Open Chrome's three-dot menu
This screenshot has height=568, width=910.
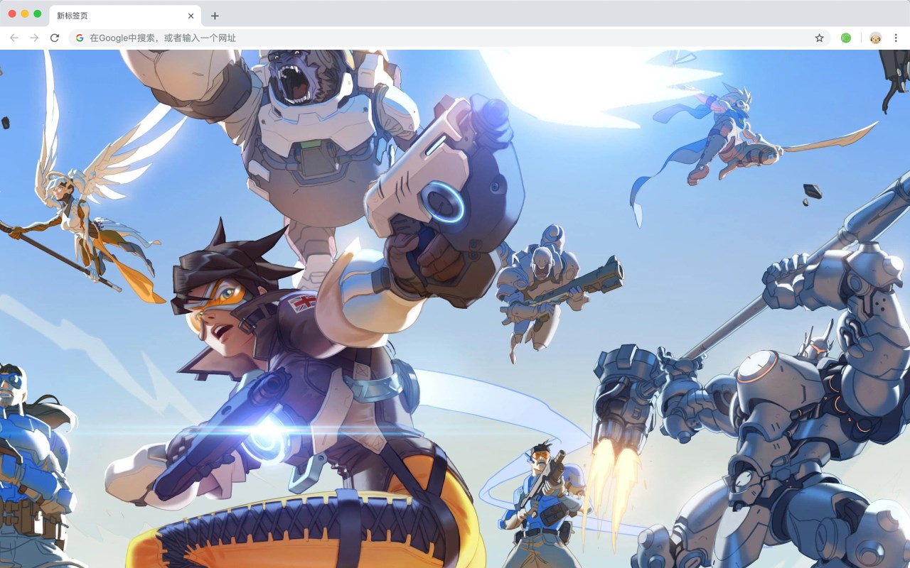(x=896, y=38)
